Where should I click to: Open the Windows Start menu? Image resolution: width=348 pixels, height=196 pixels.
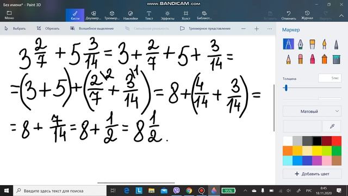pos(7,191)
